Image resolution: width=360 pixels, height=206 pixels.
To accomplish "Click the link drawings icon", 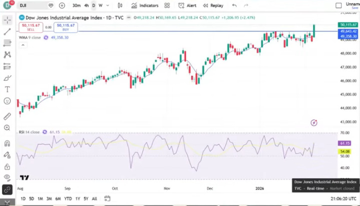I will pos(7,190).
